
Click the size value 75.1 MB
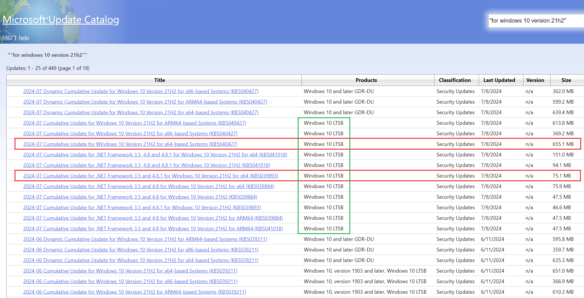(x=561, y=176)
